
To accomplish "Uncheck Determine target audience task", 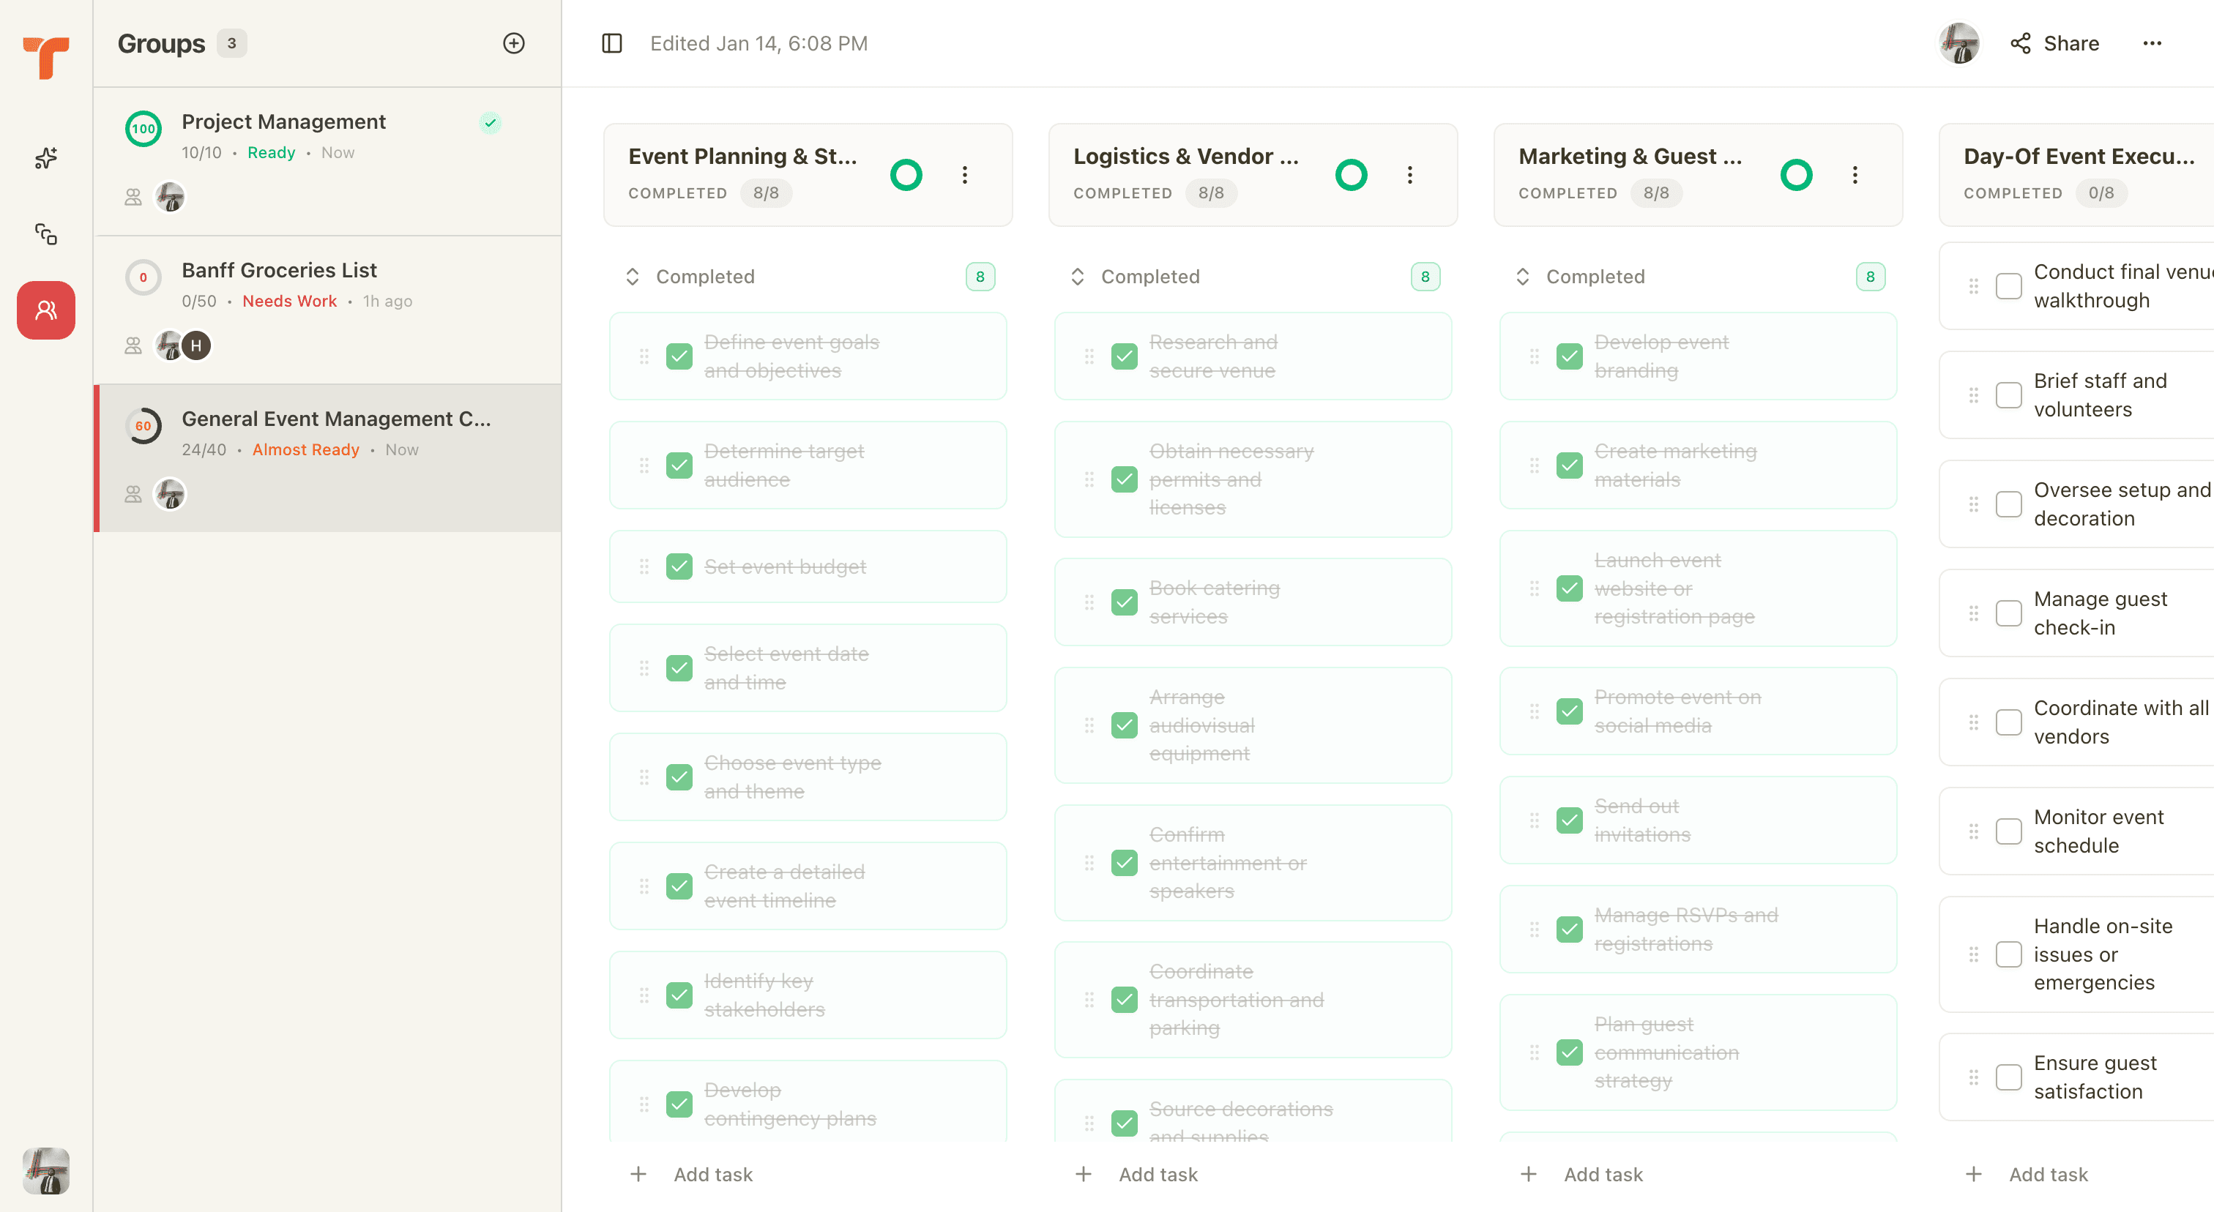I will tap(679, 465).
